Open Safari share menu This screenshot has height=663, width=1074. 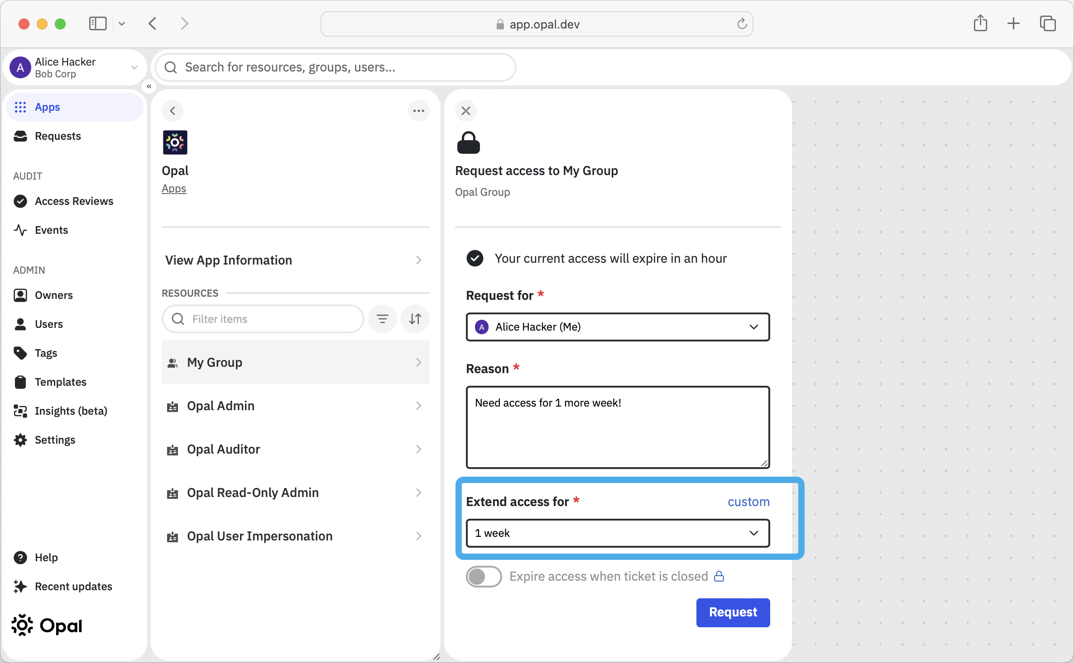[x=980, y=23]
